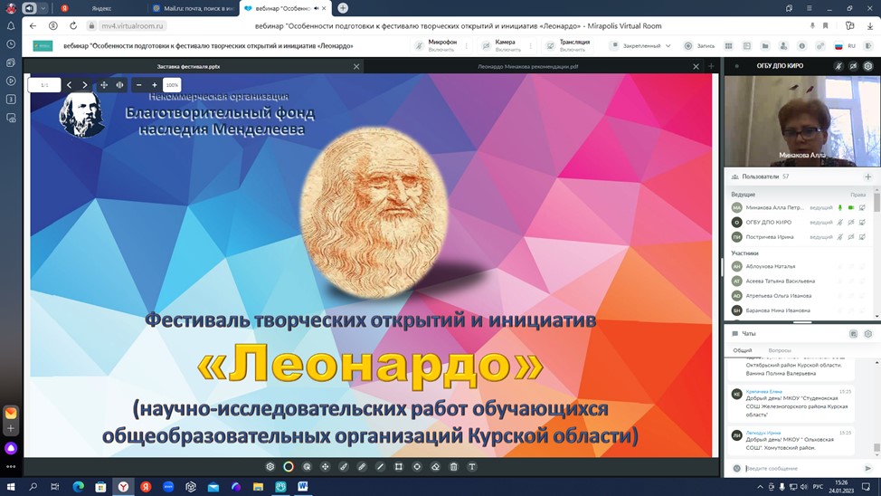Open the files folder icon in top toolbar
This screenshot has height=496, width=881.
(765, 46)
